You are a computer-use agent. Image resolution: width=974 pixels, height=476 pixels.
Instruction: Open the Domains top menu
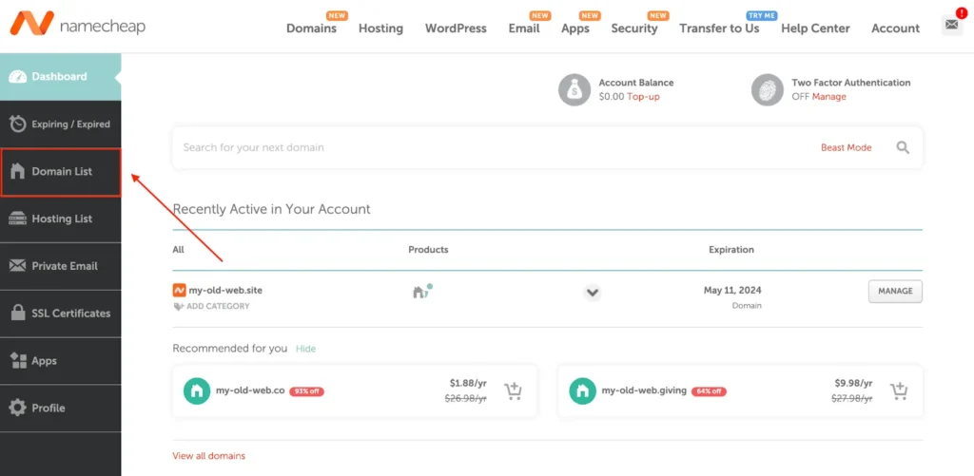pos(312,28)
